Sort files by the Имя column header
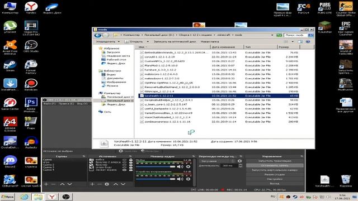358x201 pixels. coord(172,47)
